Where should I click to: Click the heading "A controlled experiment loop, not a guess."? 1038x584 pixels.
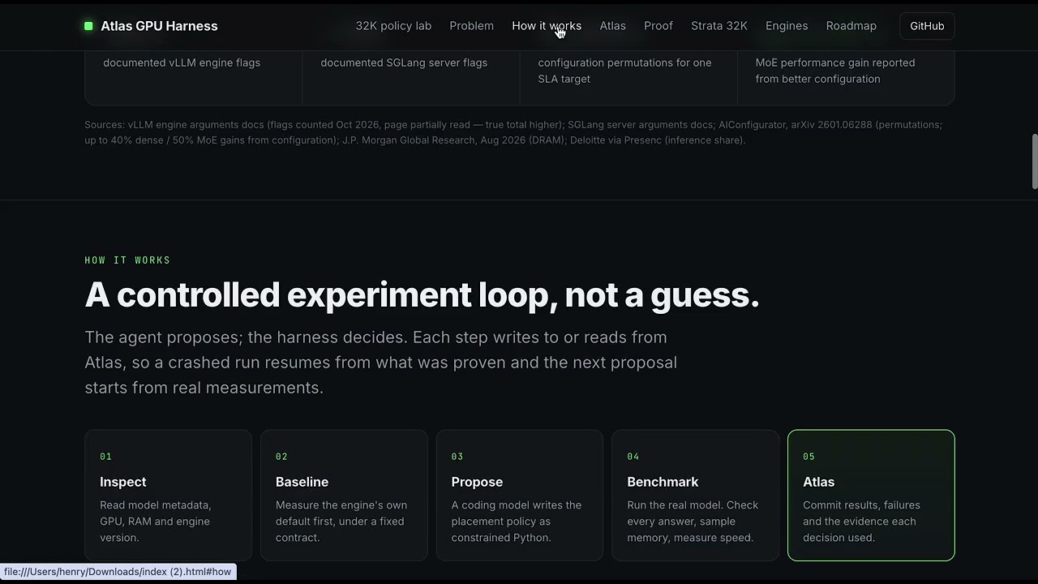pyautogui.click(x=422, y=295)
